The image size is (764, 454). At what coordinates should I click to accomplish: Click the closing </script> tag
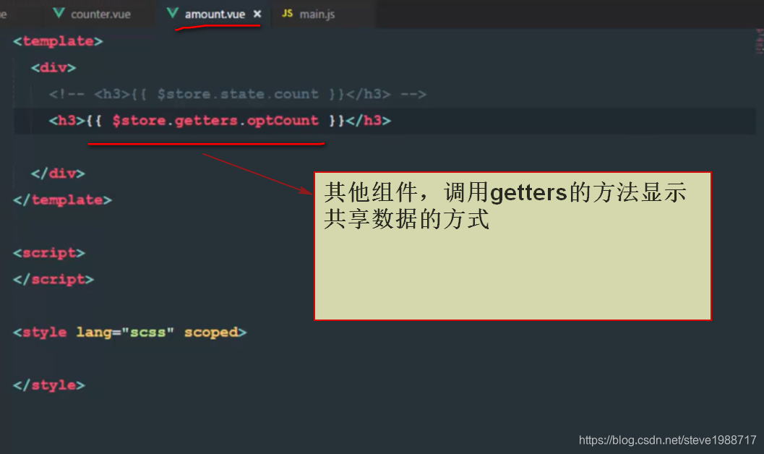(x=53, y=279)
